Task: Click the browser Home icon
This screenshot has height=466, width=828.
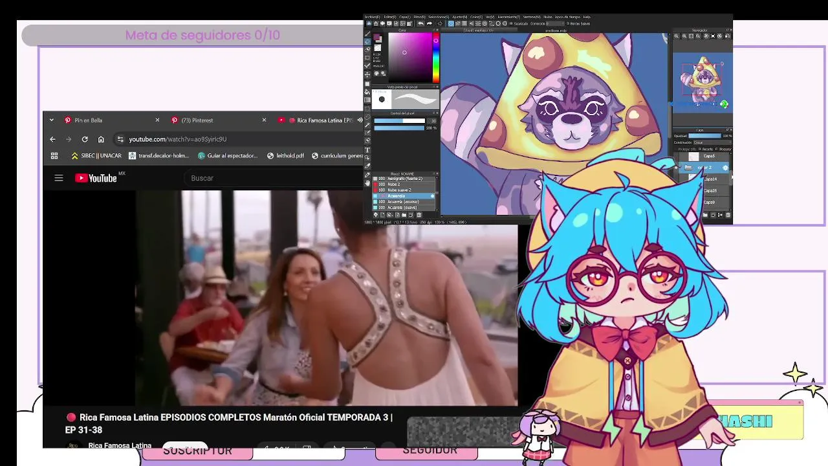Action: (101, 139)
